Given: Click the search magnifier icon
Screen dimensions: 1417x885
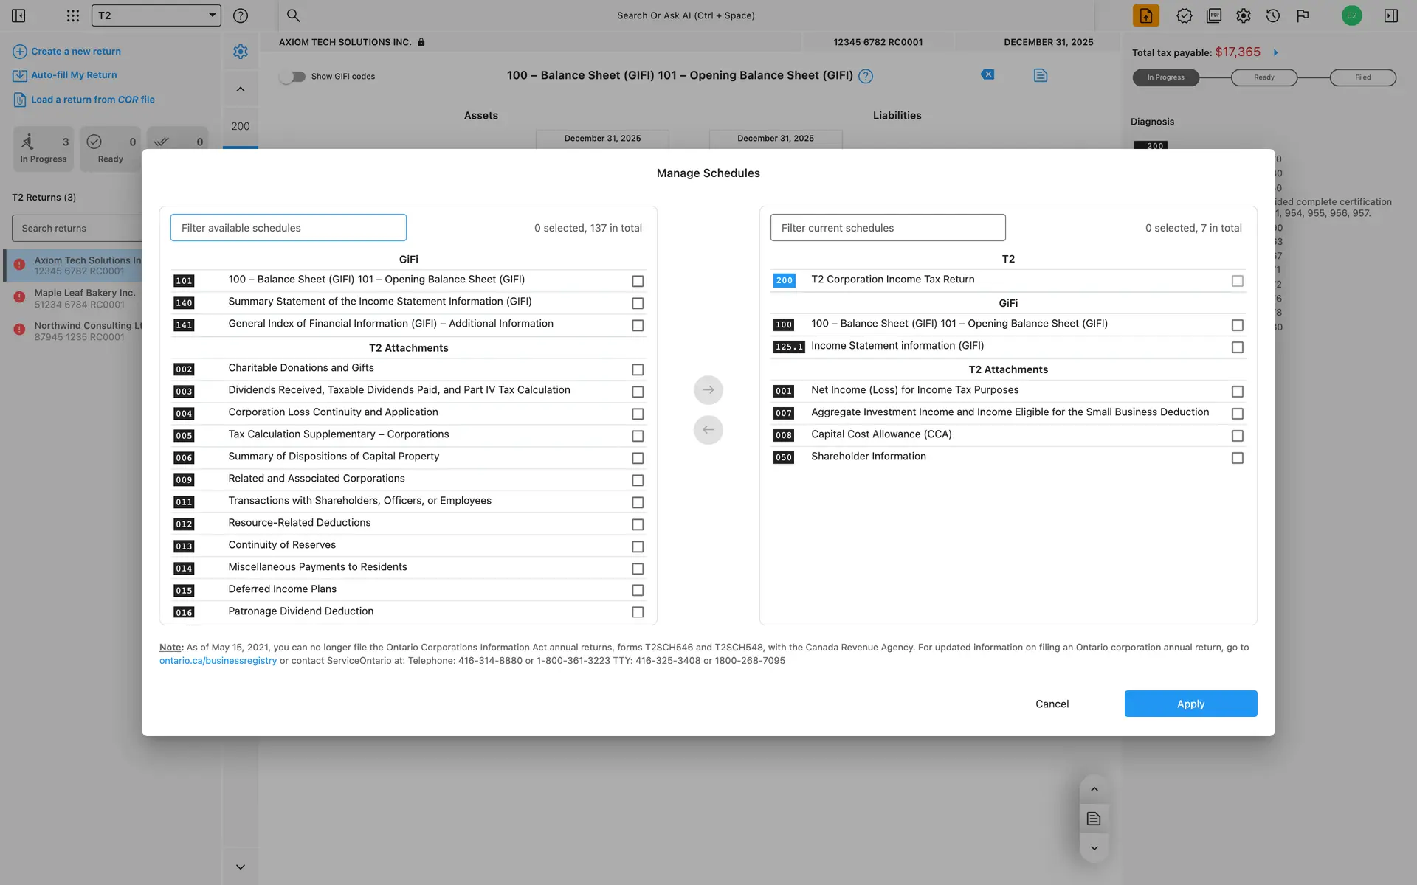Looking at the screenshot, I should [x=293, y=15].
